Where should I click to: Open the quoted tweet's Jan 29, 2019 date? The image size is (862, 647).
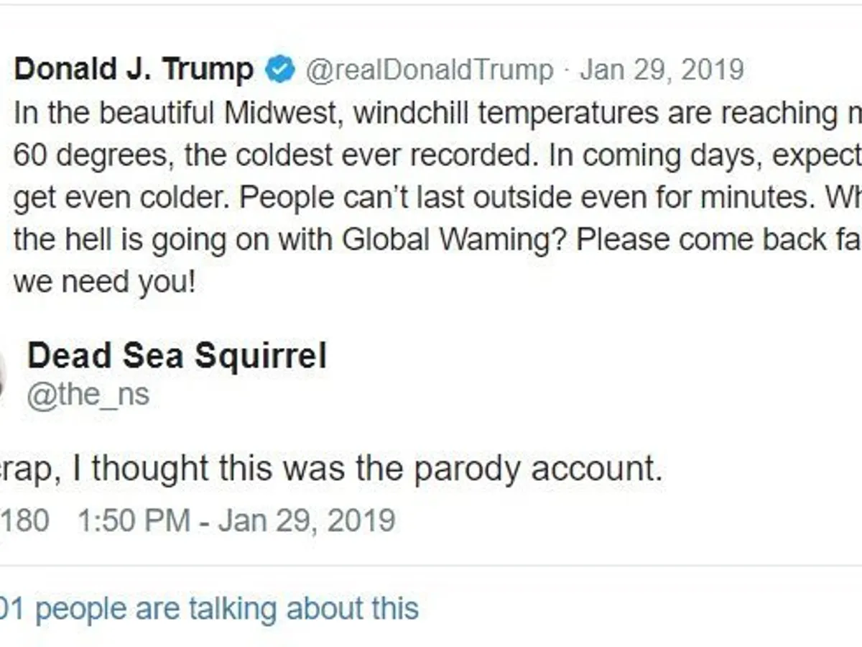[661, 70]
